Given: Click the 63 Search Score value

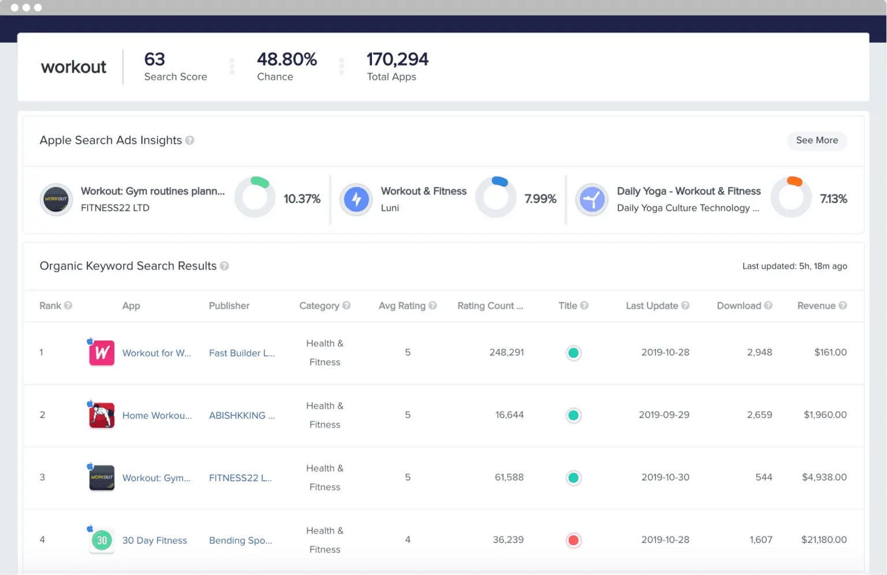Looking at the screenshot, I should coord(155,59).
